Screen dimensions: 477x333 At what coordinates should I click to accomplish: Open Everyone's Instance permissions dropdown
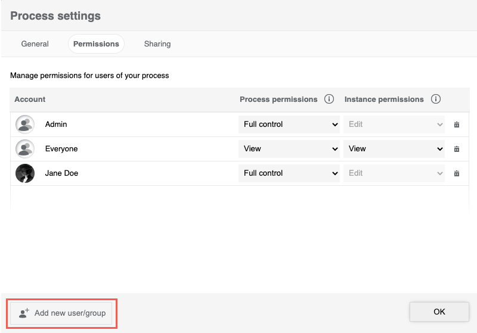click(x=394, y=149)
